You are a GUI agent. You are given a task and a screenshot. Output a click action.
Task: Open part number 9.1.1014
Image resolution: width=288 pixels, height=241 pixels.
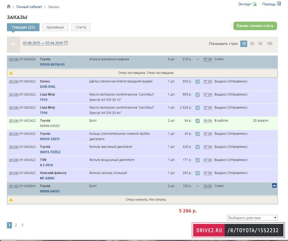tap(46, 165)
